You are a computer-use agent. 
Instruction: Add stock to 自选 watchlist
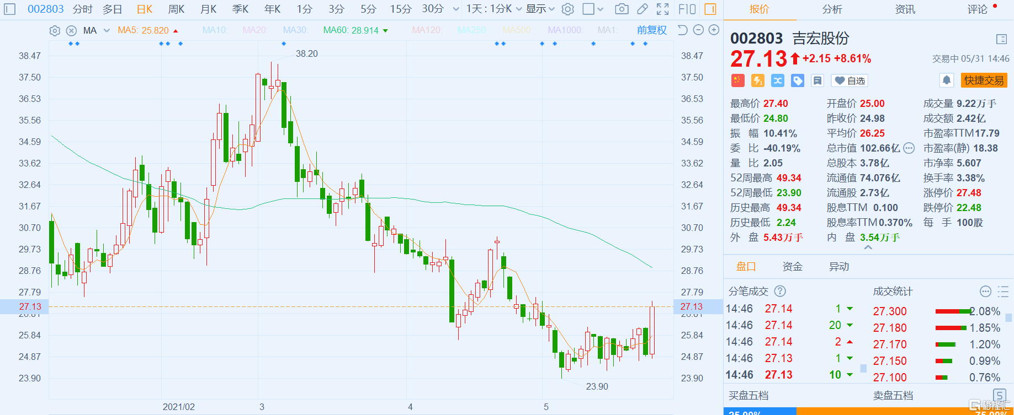850,80
